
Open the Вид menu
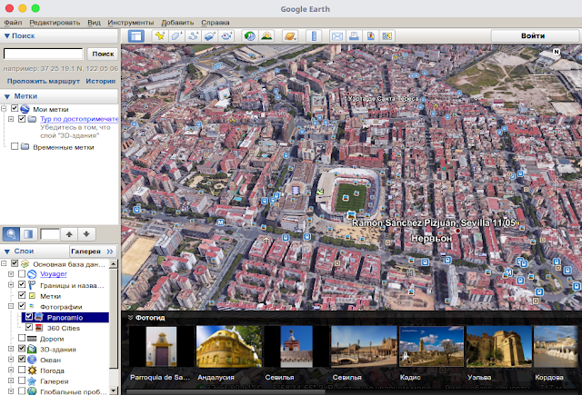[94, 23]
